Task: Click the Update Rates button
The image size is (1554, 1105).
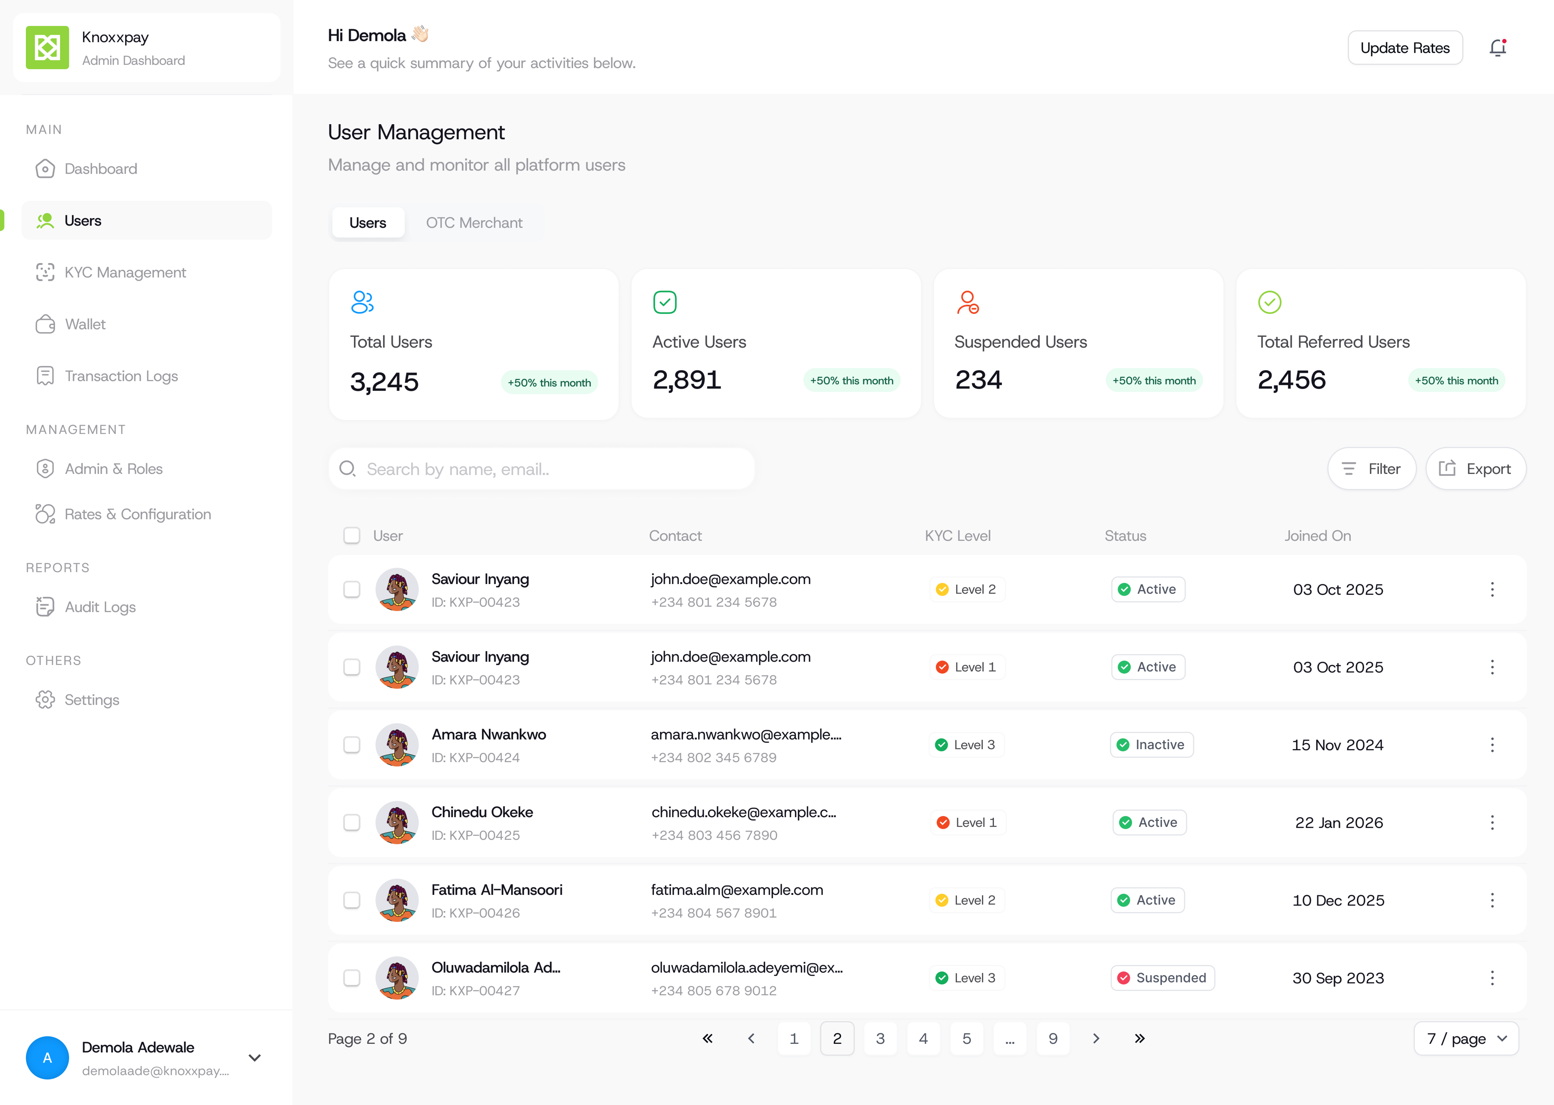Action: [1405, 48]
